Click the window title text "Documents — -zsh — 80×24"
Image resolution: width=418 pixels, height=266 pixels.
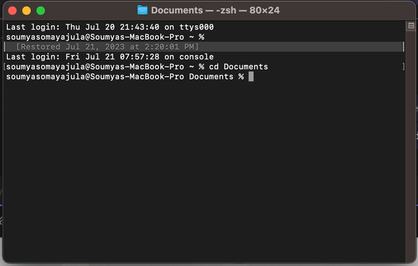(215, 11)
